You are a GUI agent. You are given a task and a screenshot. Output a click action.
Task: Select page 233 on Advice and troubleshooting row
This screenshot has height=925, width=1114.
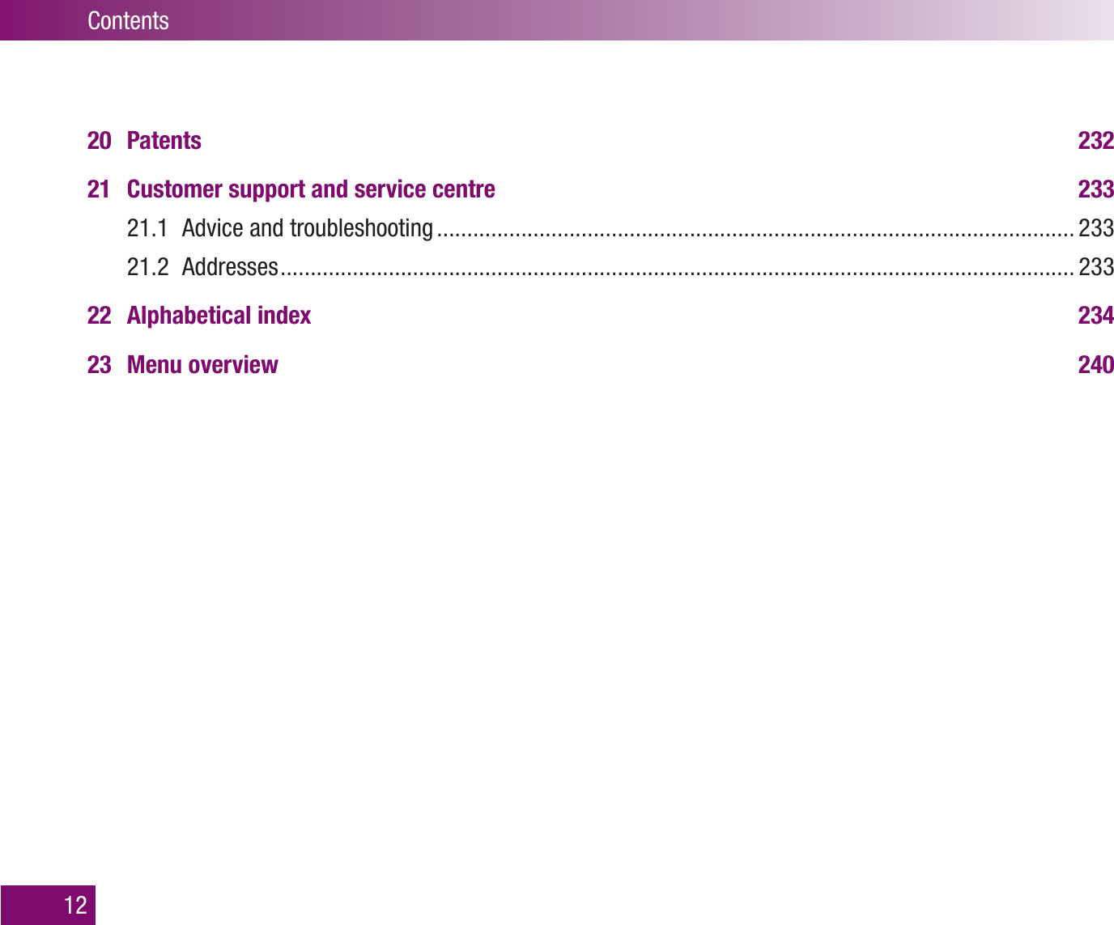[1096, 228]
